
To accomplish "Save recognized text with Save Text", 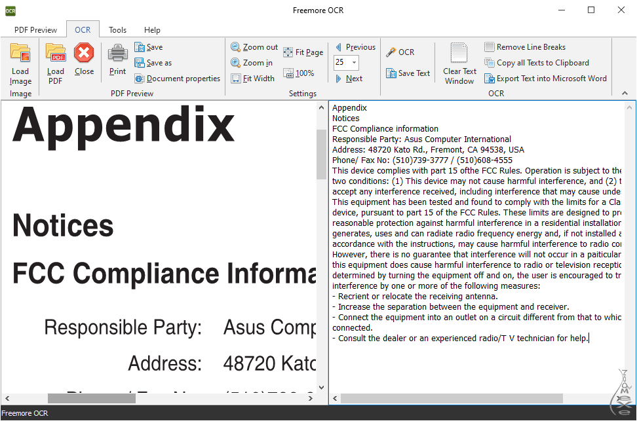I will (408, 73).
